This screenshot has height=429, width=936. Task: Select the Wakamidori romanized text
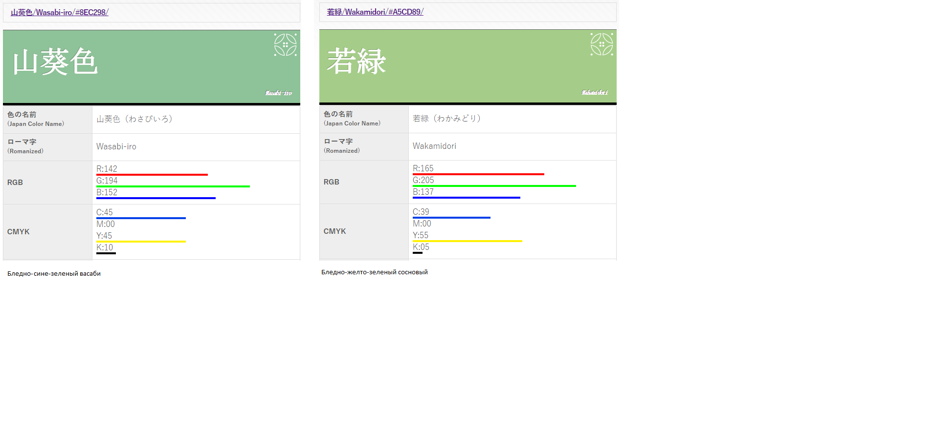434,146
